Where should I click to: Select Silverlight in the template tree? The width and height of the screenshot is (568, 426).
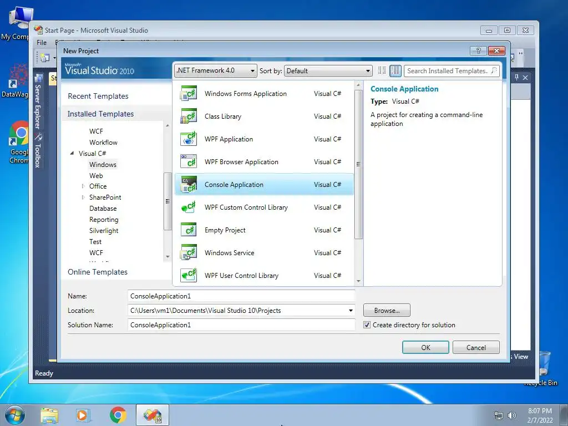(104, 231)
